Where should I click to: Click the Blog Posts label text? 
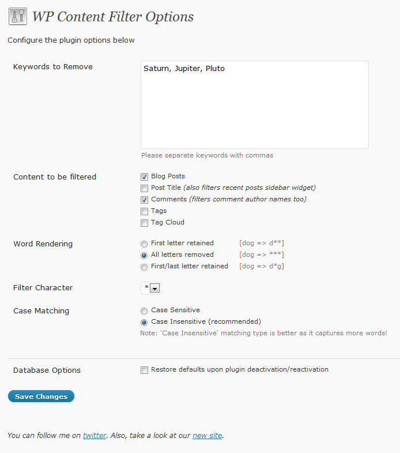[168, 176]
